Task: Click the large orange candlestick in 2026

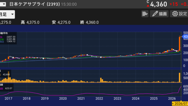Action: [x=179, y=44]
